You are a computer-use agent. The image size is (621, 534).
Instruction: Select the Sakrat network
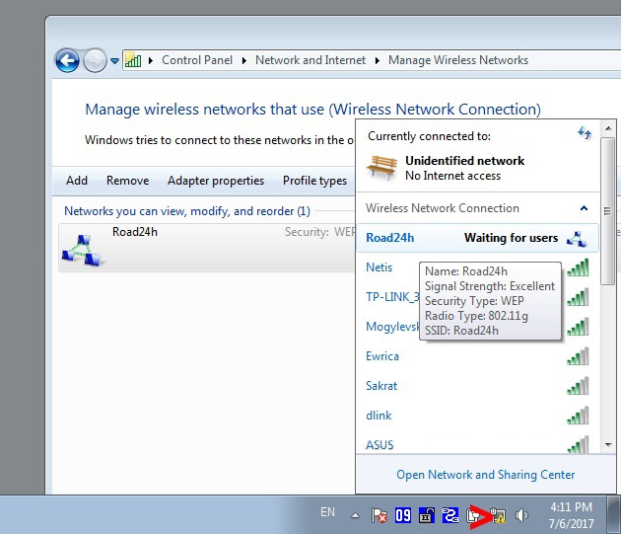tap(381, 386)
